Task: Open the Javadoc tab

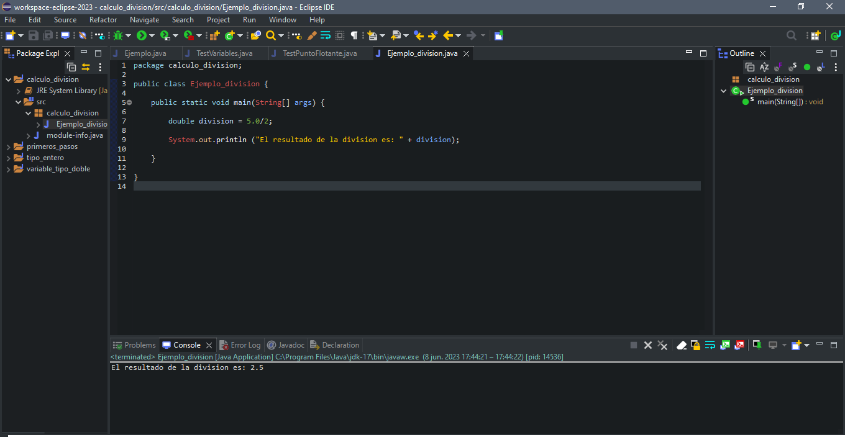Action: click(x=286, y=345)
